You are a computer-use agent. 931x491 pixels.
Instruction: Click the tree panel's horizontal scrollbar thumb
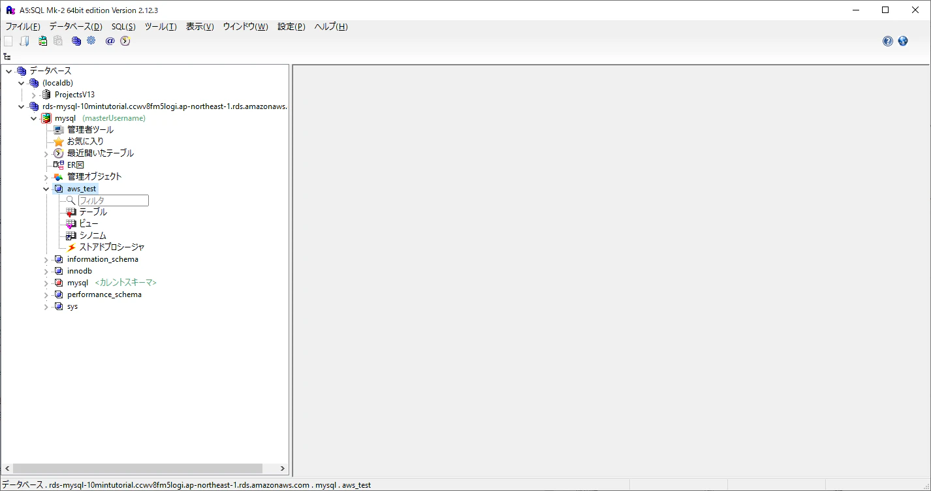pyautogui.click(x=137, y=469)
